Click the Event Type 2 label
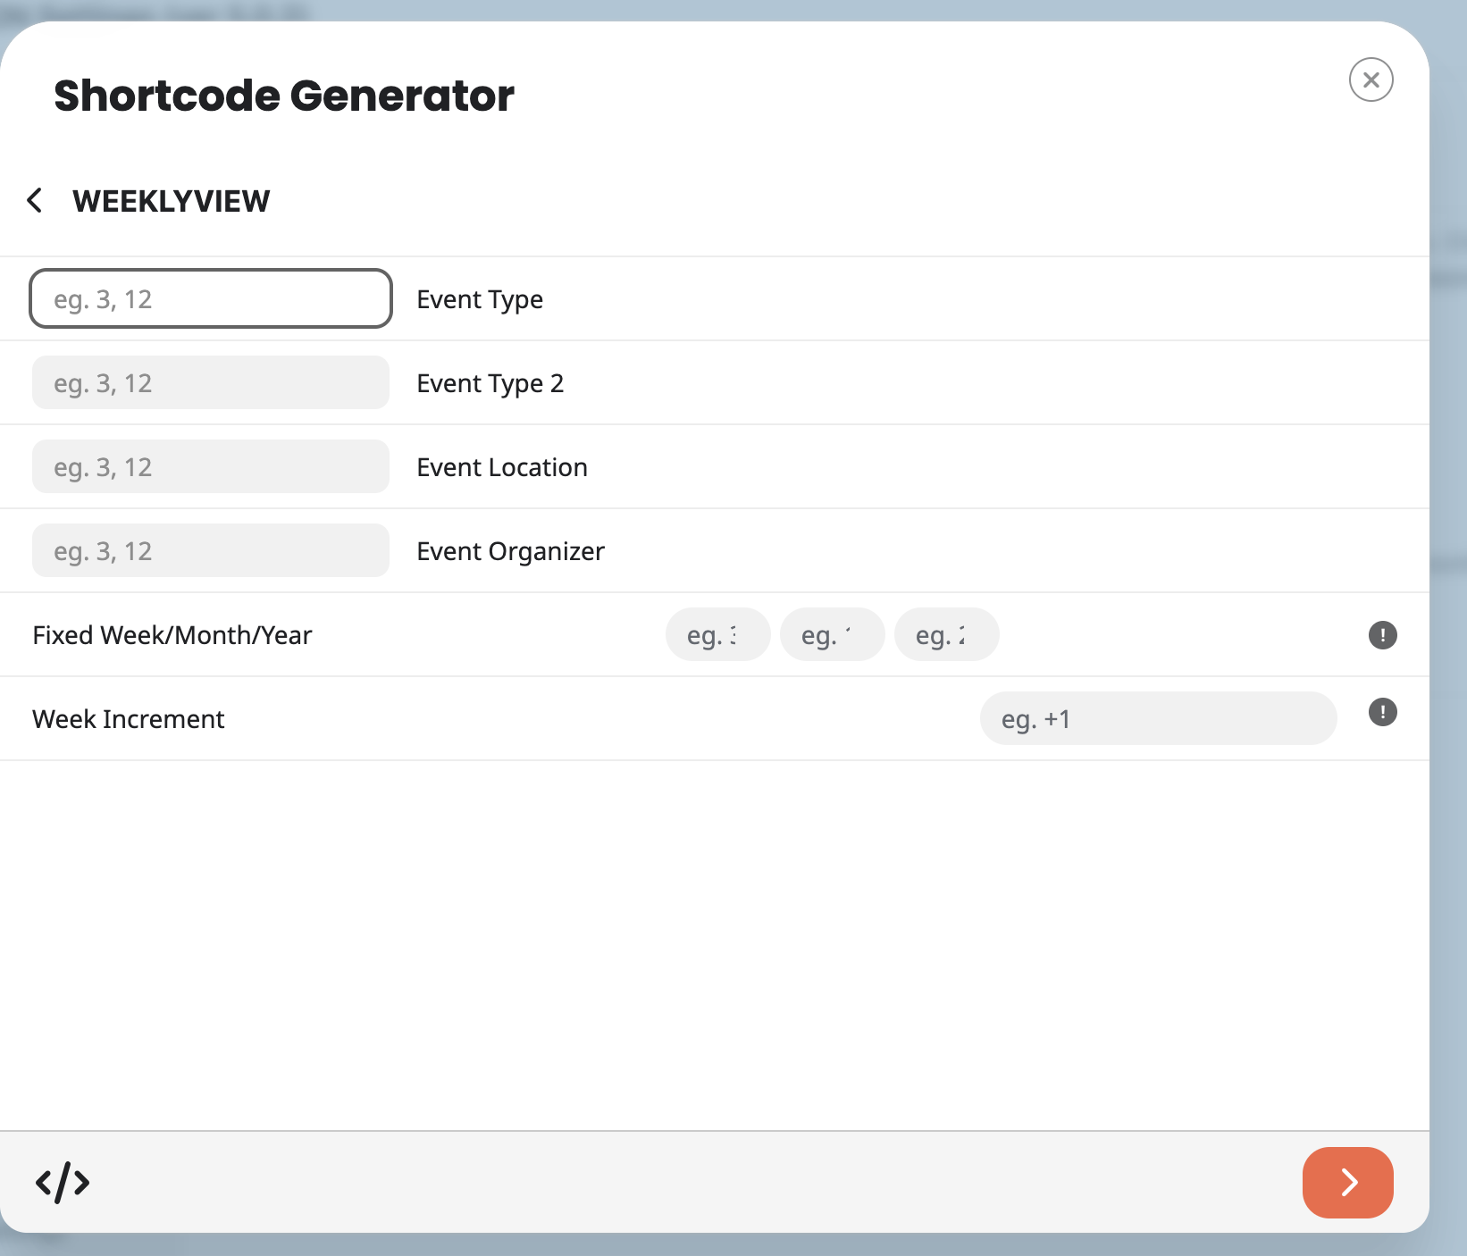This screenshot has height=1256, width=1467. (x=490, y=383)
